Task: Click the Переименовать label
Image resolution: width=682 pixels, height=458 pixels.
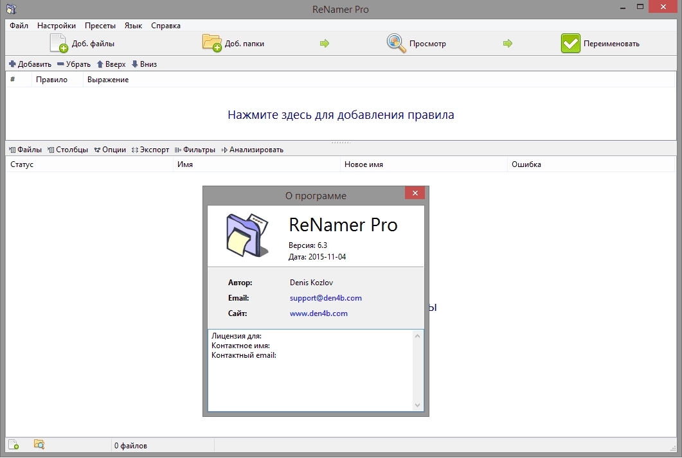Action: click(x=611, y=44)
